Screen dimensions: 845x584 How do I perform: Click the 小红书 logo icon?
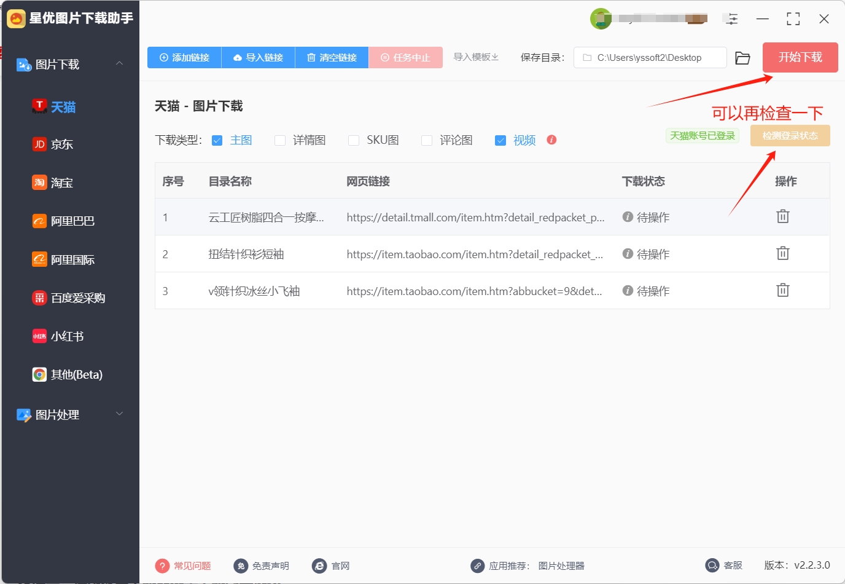click(x=39, y=336)
